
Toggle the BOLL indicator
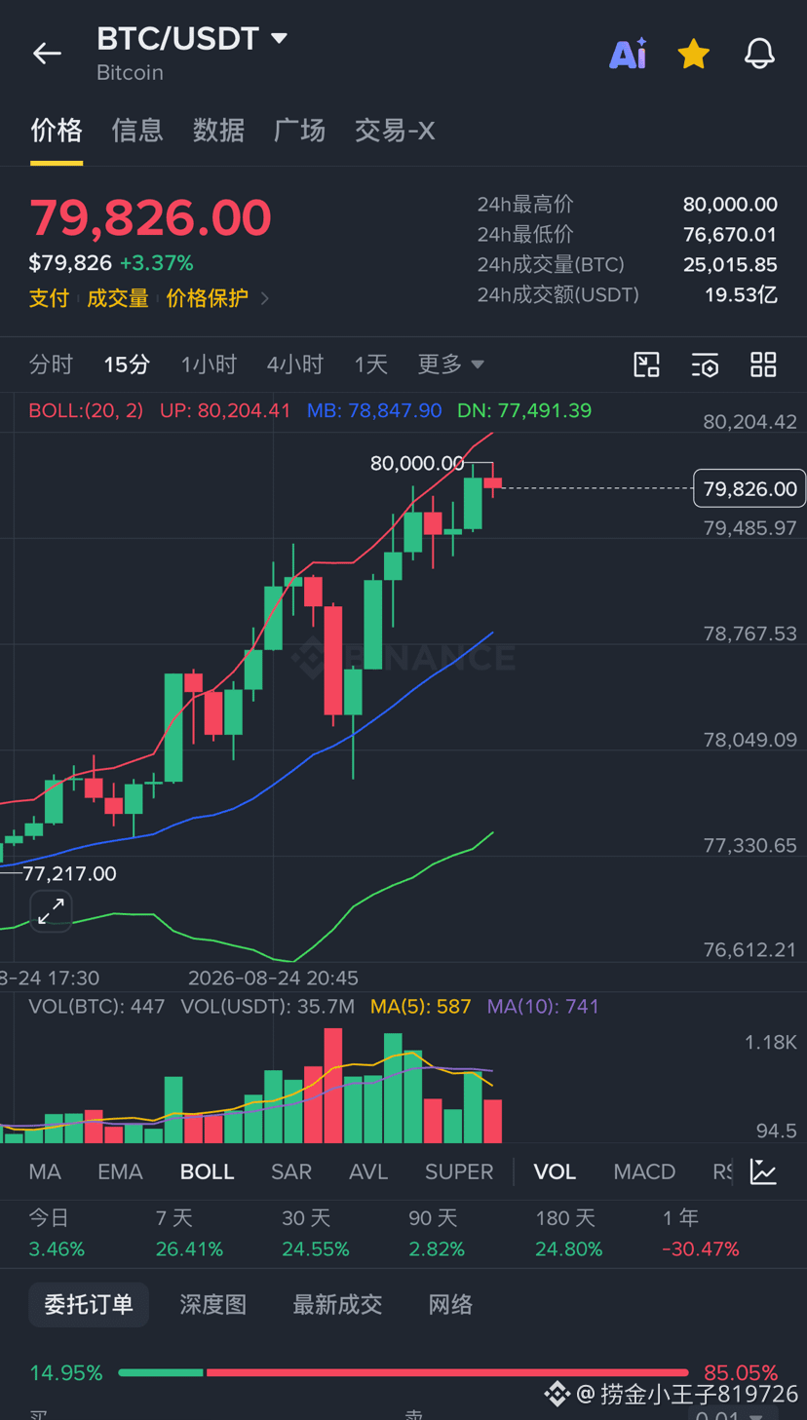(x=207, y=1171)
